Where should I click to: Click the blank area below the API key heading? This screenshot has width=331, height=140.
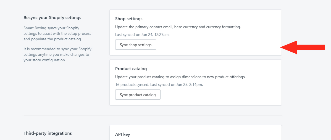point(195,139)
